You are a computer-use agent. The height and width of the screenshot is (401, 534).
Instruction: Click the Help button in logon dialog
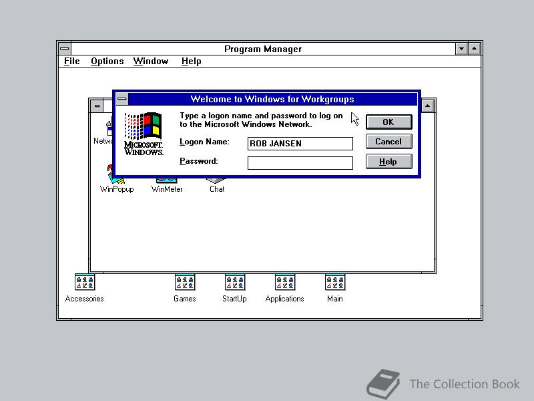[x=389, y=161]
